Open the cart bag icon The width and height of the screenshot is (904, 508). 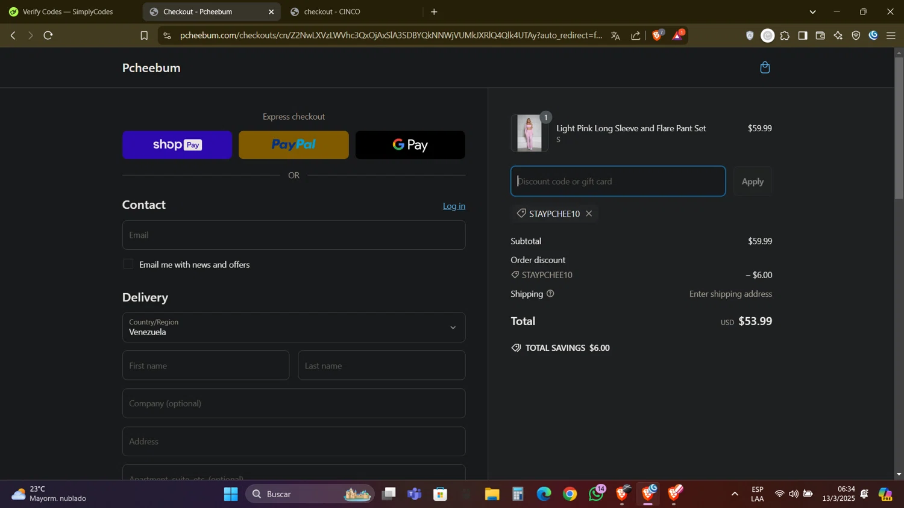tap(765, 67)
